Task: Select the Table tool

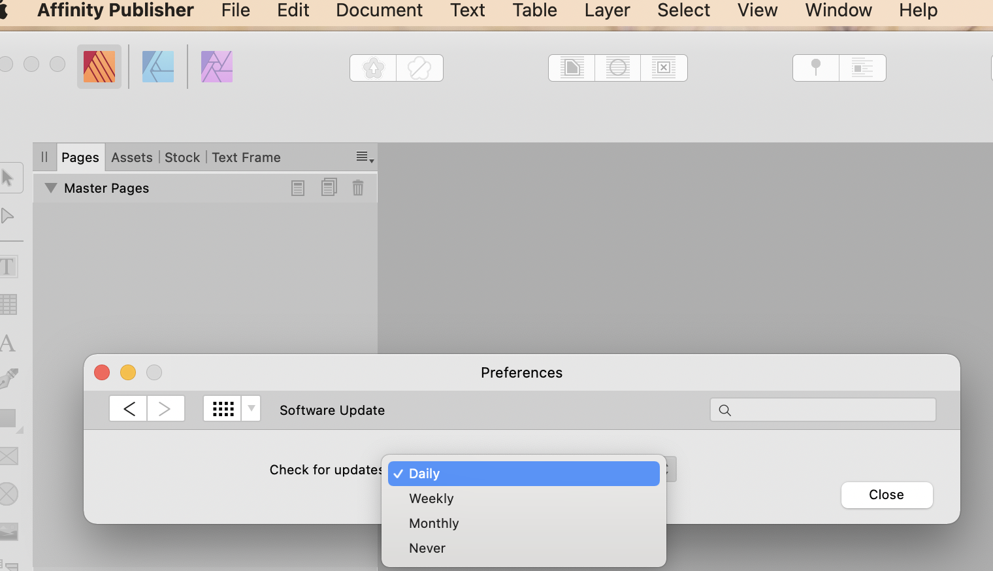Action: pos(8,304)
